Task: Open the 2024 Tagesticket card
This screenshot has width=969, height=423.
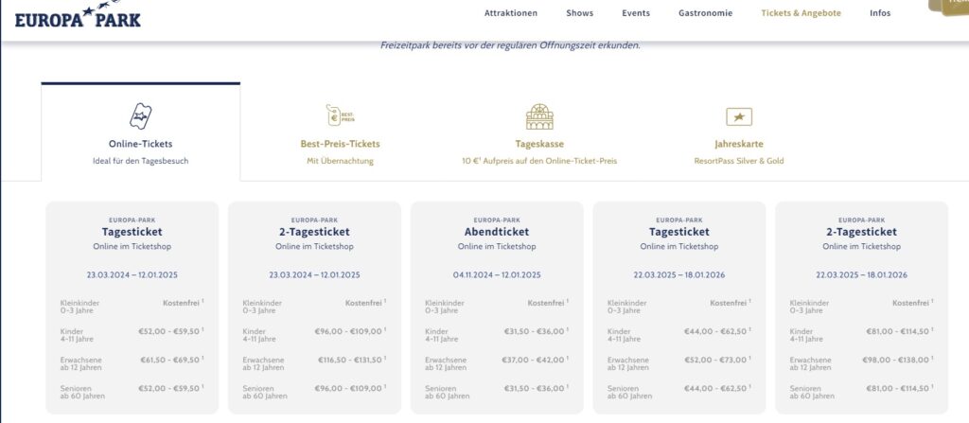Action: point(132,232)
